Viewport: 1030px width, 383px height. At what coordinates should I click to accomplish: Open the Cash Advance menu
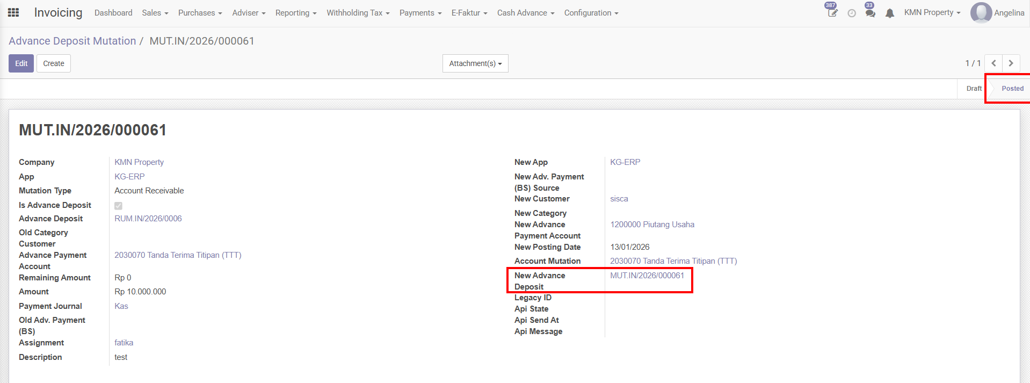525,13
